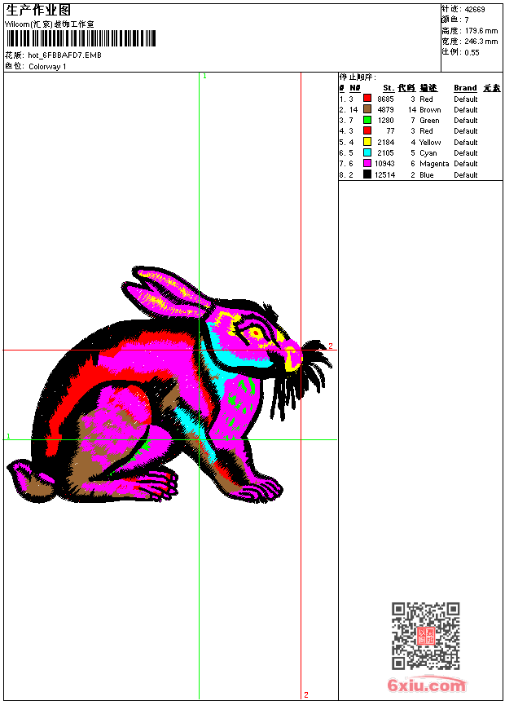Select the cyan swatch in row 6
Image resolution: width=505 pixels, height=701 pixels.
(367, 152)
